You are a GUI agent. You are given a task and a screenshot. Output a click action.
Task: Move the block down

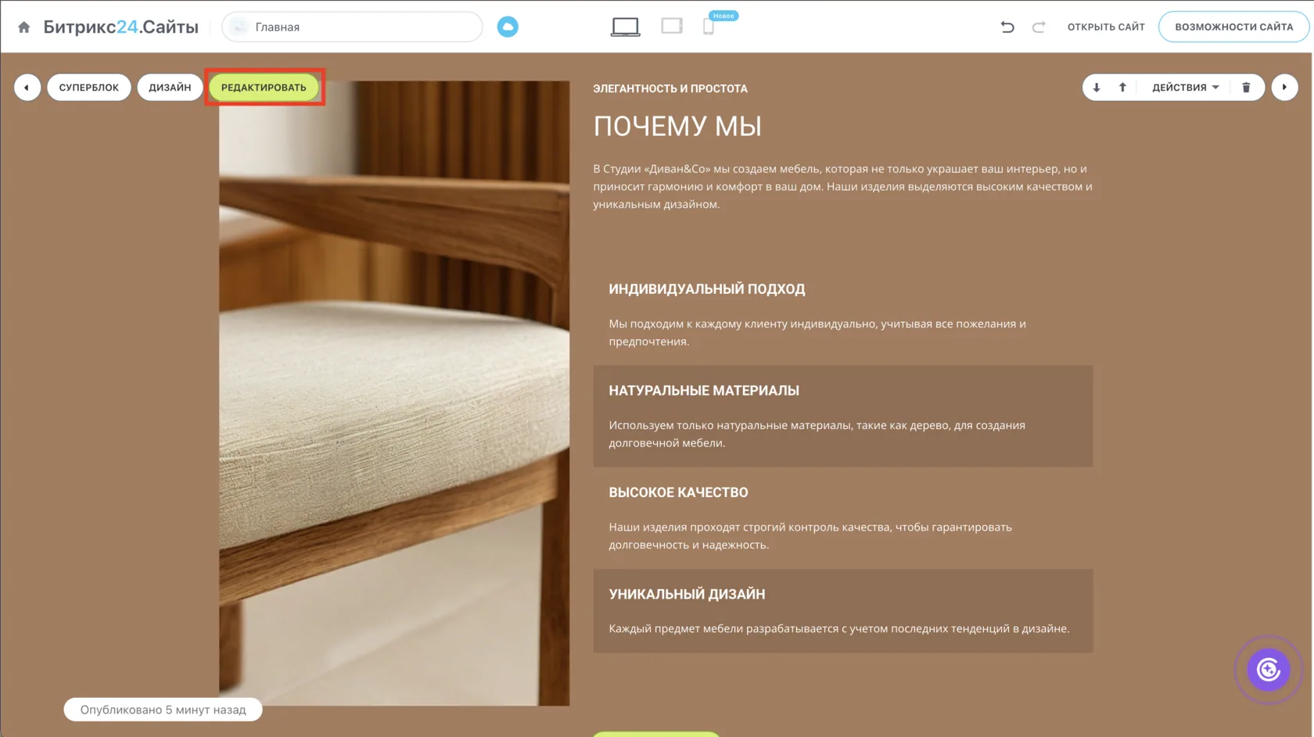(1097, 88)
